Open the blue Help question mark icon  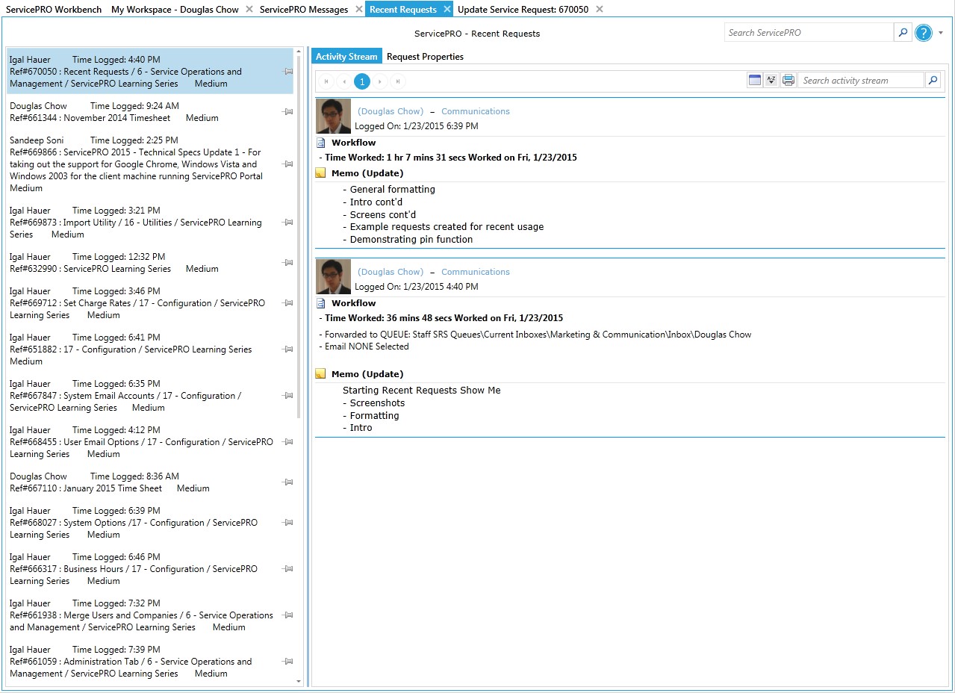924,33
